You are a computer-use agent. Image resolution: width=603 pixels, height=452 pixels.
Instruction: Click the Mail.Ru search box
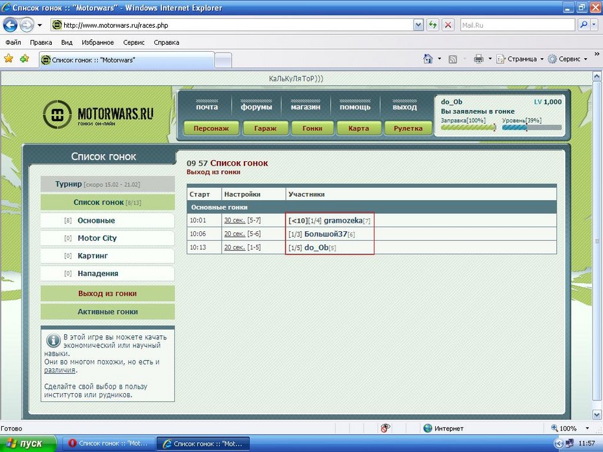(517, 25)
